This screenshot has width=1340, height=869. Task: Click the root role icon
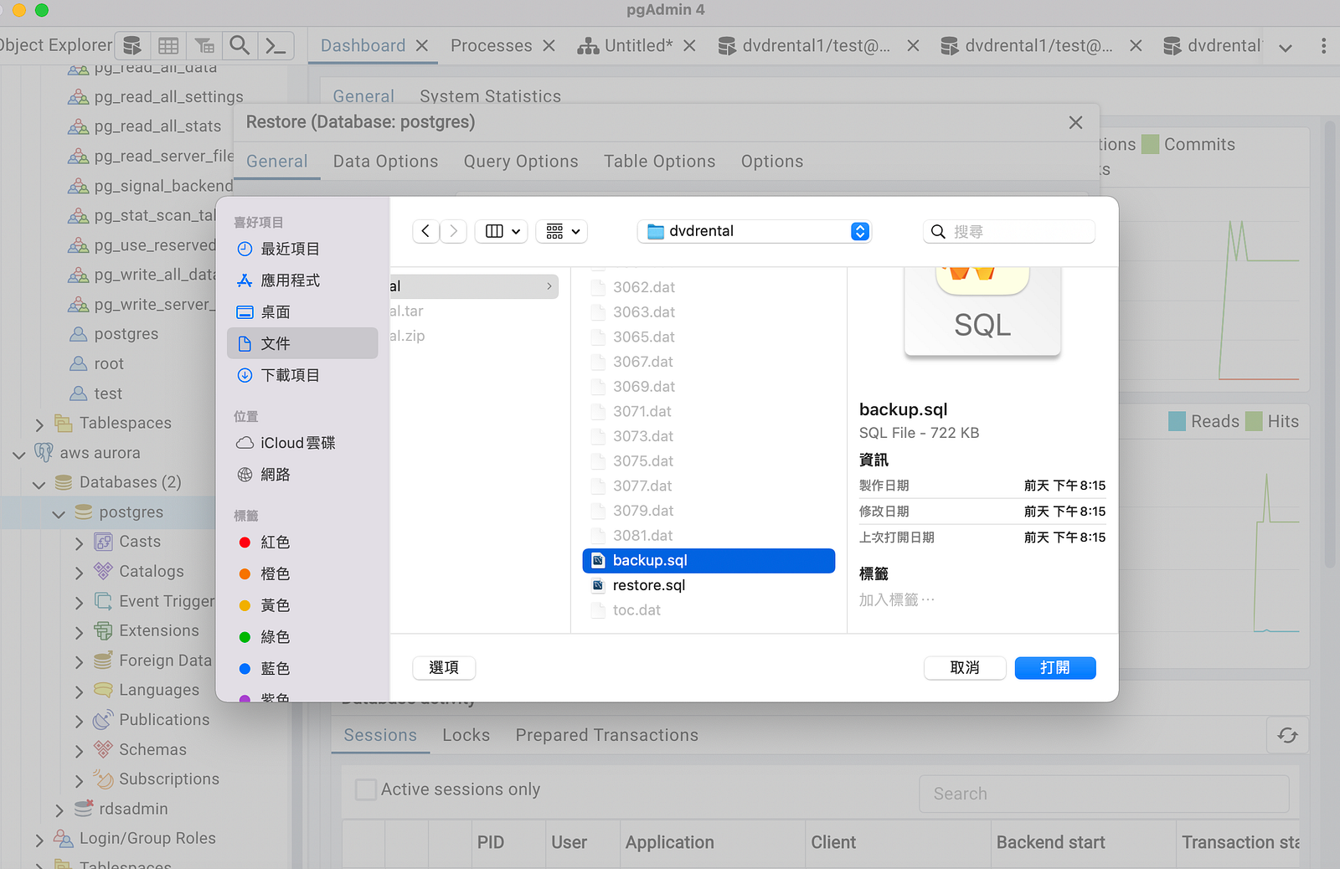point(78,363)
